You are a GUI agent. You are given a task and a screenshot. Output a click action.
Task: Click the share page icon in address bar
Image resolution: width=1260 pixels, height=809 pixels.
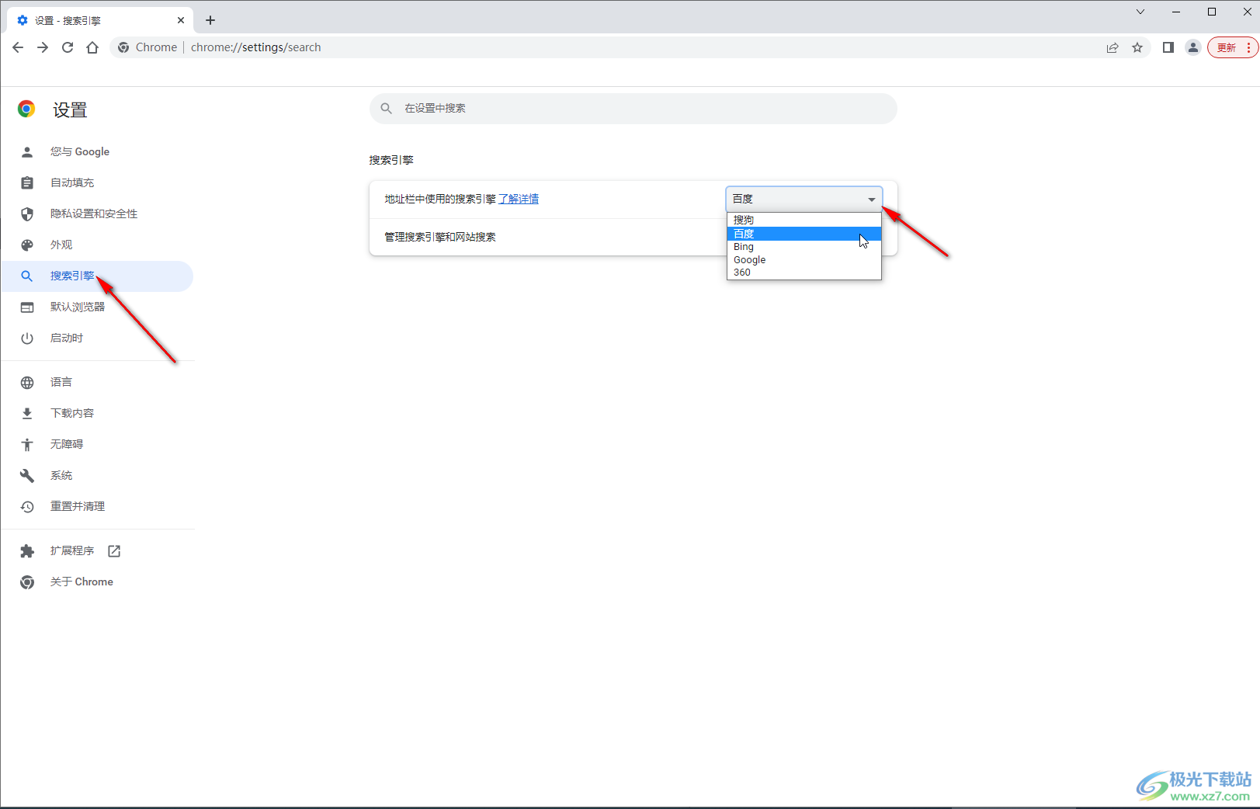tap(1112, 47)
